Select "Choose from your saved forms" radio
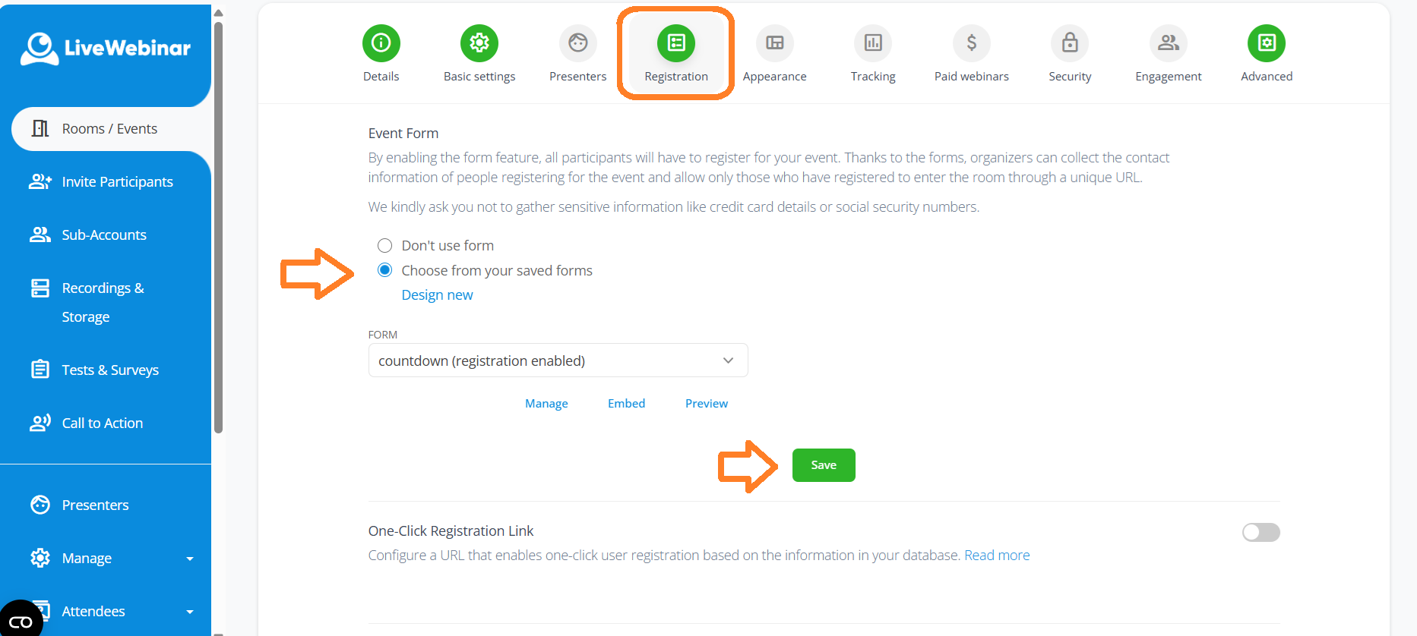Viewport: 1417px width, 636px height. point(385,270)
